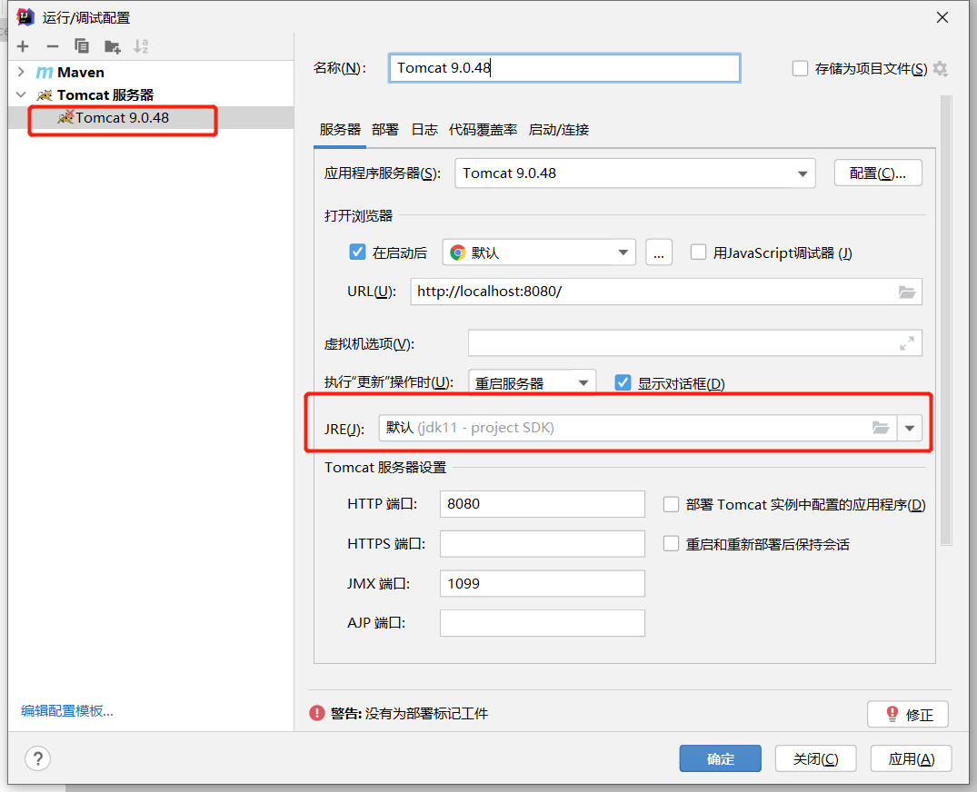Click the 配置(C)... button
Viewport: 977px width, 792px height.
coord(878,173)
